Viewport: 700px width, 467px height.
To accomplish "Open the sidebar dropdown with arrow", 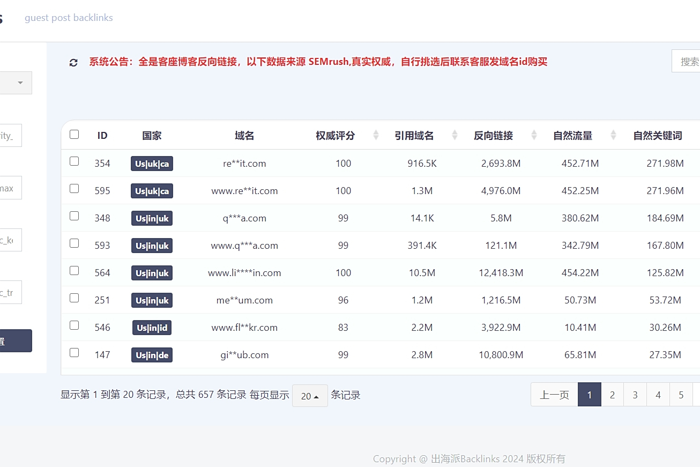I will pyautogui.click(x=16, y=83).
